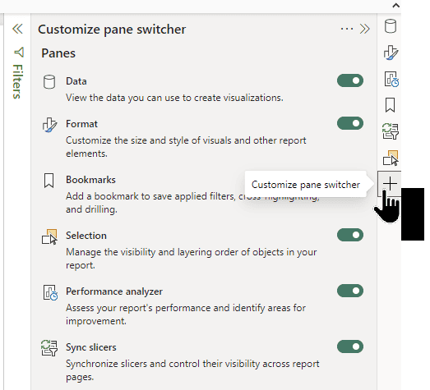Open the Bookmarks icon in the switcher

390,105
